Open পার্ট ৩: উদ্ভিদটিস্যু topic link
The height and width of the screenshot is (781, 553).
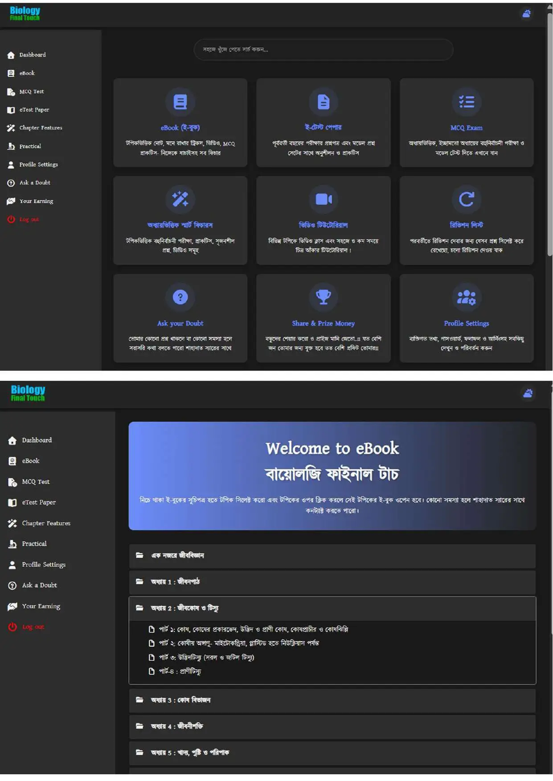(x=206, y=657)
